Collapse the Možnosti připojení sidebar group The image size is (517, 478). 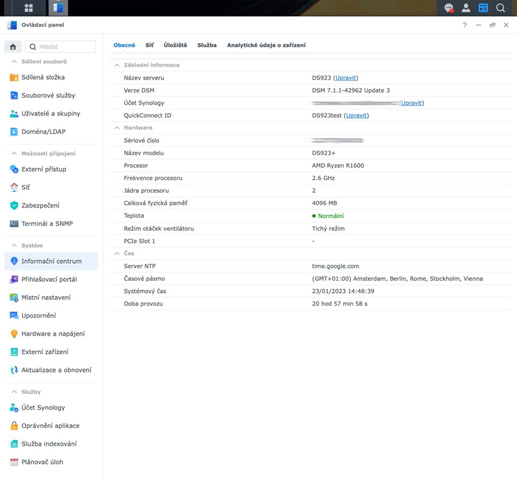click(x=14, y=153)
